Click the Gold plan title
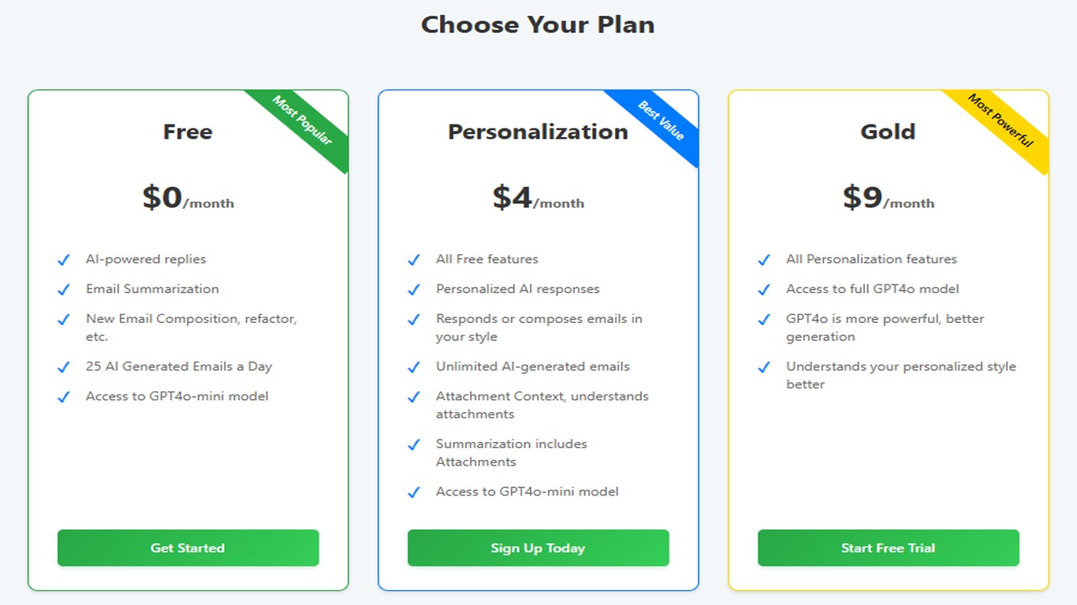Screen dimensions: 1077x605 click(x=888, y=132)
